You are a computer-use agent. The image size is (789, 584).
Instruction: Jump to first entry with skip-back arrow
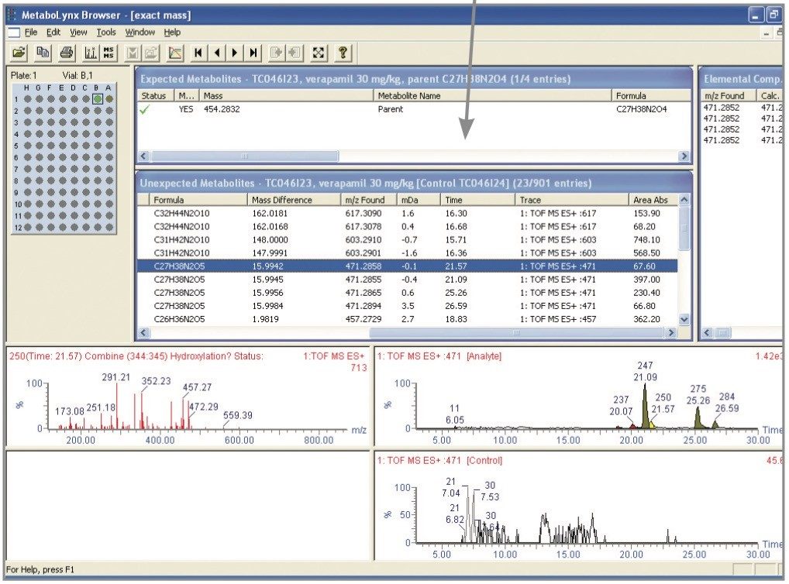(x=198, y=53)
